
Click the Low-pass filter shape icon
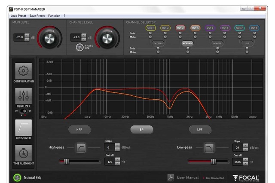(x=209, y=148)
